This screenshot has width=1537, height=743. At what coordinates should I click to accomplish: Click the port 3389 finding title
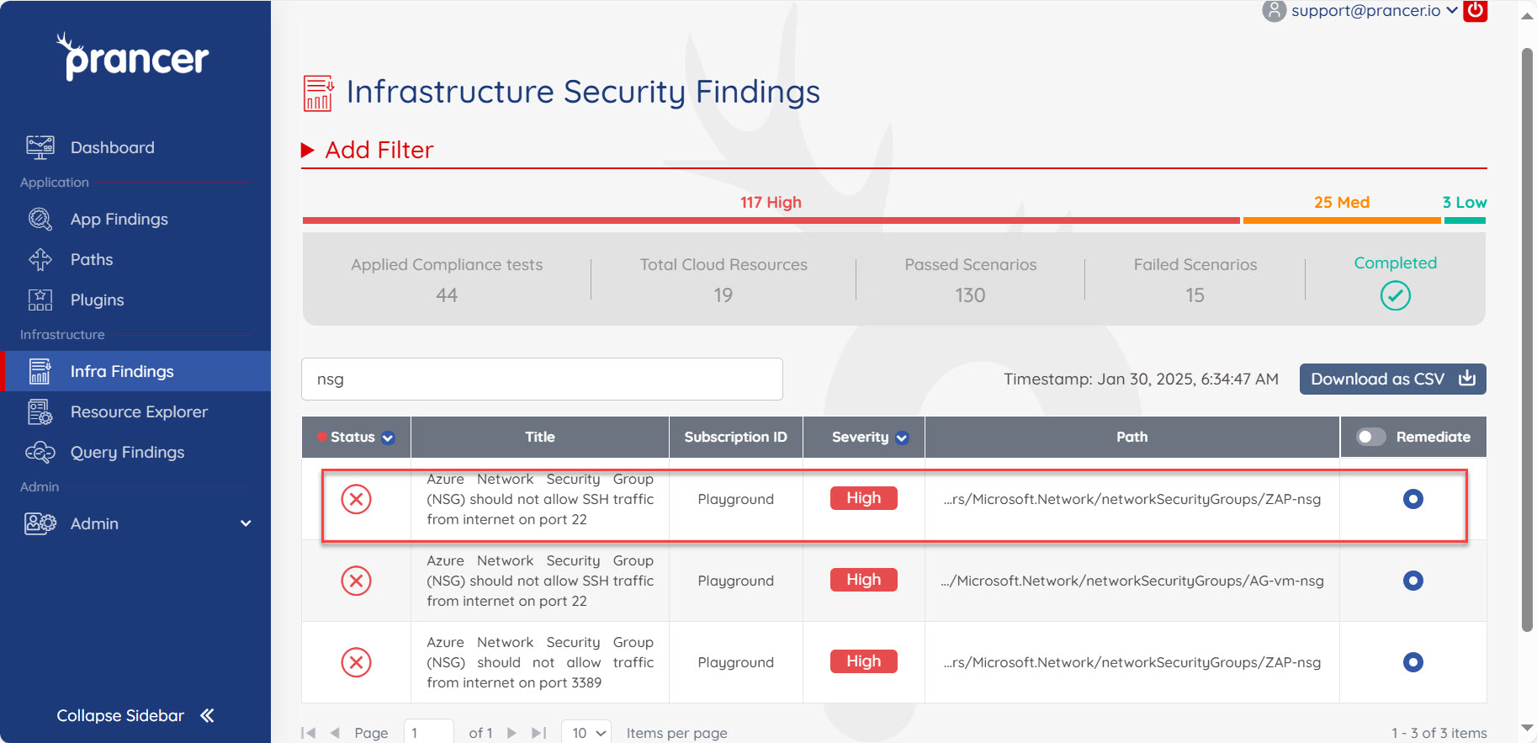tap(540, 662)
